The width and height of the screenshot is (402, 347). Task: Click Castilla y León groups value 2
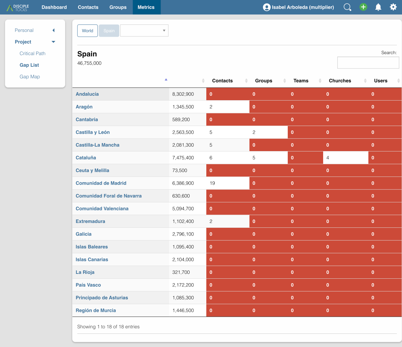pyautogui.click(x=254, y=132)
